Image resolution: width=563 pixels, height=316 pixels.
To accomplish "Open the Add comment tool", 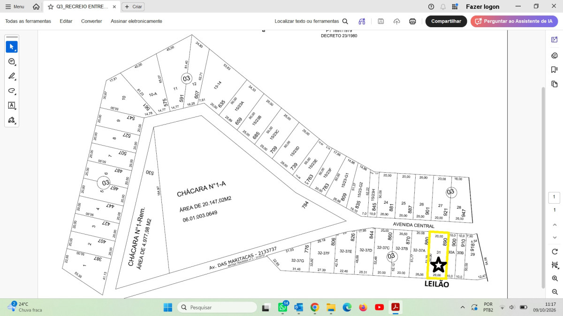I will pos(12,62).
